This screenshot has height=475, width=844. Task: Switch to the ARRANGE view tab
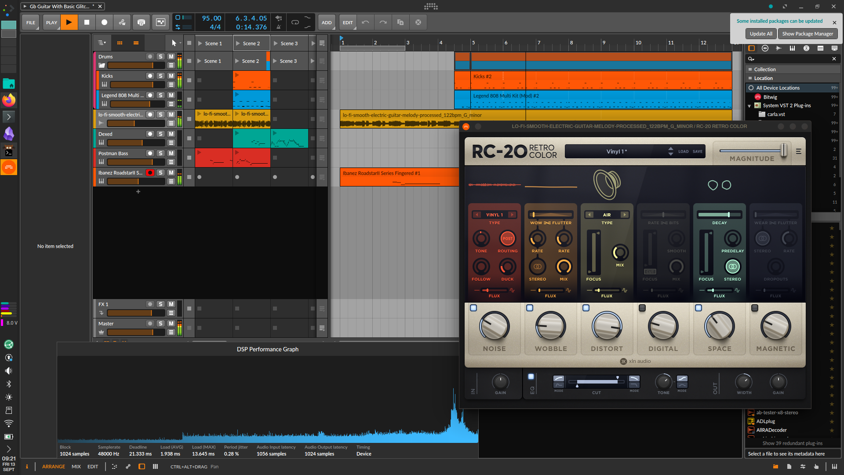click(x=54, y=467)
